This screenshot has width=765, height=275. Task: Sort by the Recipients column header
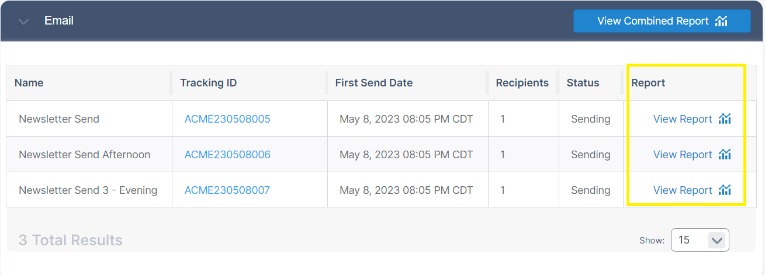point(522,83)
